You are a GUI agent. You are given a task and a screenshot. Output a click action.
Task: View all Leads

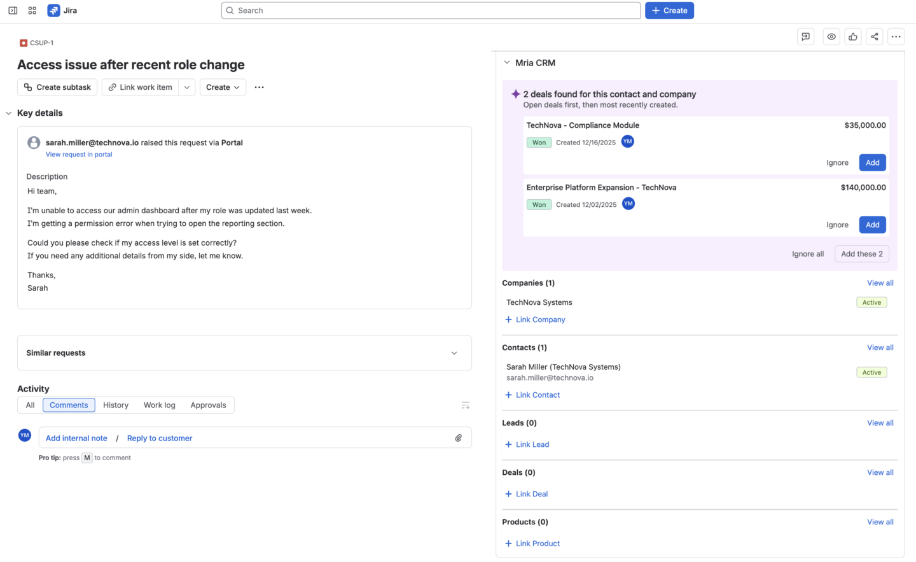(x=880, y=423)
